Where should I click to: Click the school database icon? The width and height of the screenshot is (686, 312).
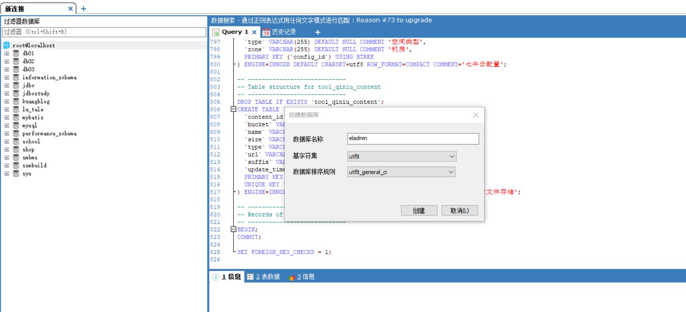tap(16, 141)
